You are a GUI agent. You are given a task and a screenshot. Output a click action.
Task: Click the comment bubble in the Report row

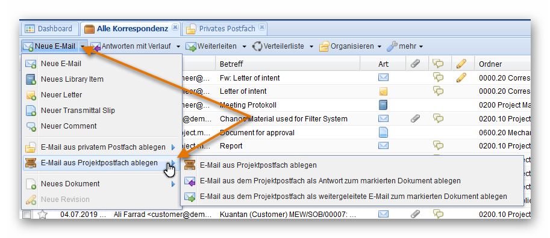(x=438, y=145)
